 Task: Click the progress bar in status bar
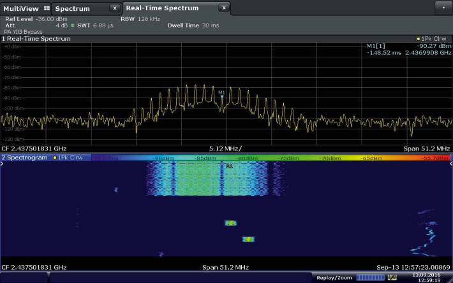click(370, 277)
